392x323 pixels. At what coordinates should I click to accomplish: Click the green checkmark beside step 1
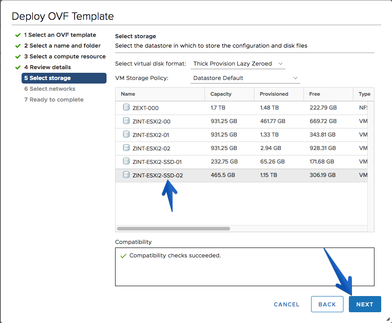point(18,35)
